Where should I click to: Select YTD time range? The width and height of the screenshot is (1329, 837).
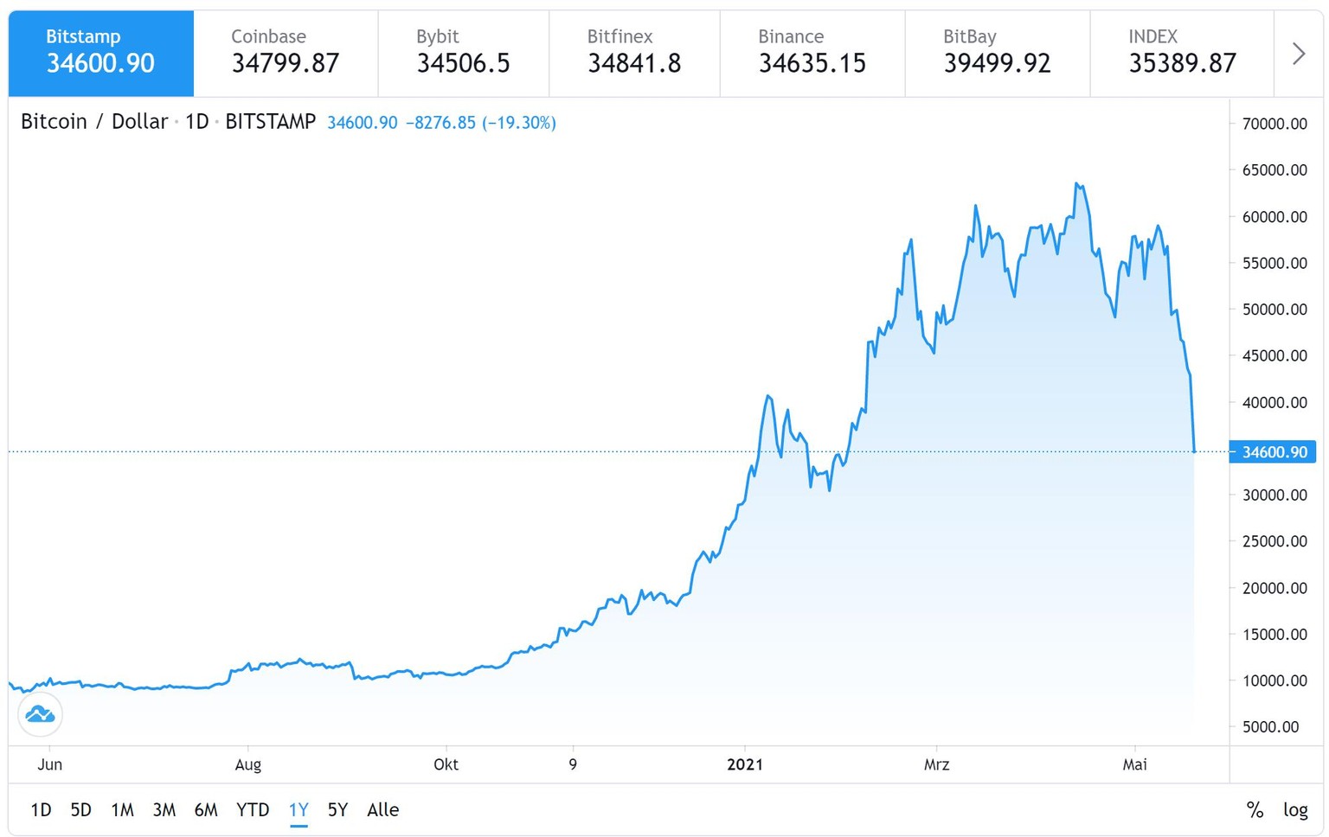point(253,810)
